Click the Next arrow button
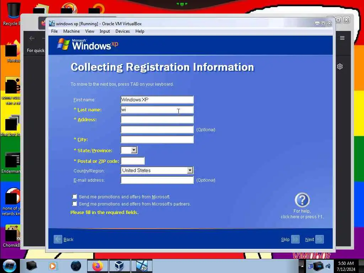The width and height of the screenshot is (364, 273). tap(320, 239)
